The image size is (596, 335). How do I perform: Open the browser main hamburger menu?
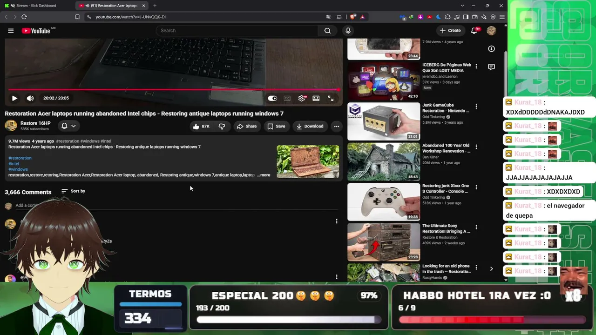(502, 17)
